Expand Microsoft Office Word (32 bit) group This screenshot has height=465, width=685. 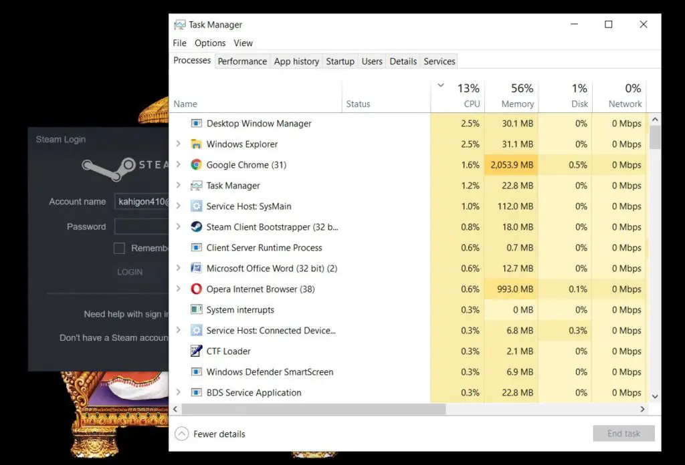[178, 269]
